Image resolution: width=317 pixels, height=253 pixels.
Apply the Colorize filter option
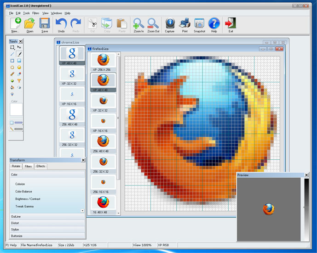[20, 184]
